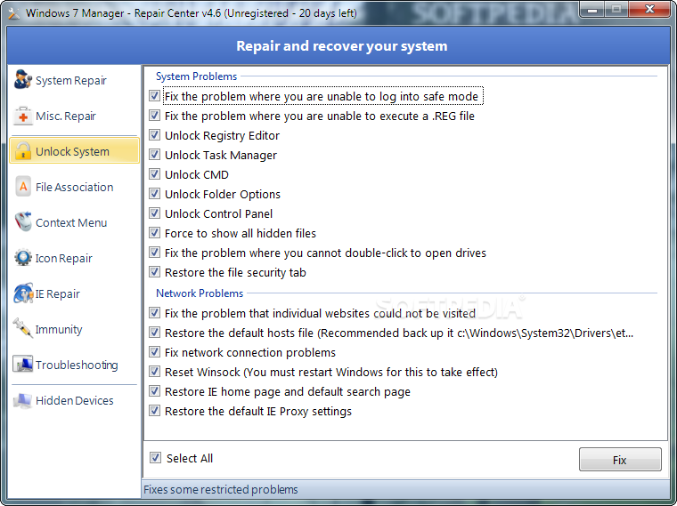Toggle the double-click to open drives fix
The image size is (677, 506).
click(154, 253)
